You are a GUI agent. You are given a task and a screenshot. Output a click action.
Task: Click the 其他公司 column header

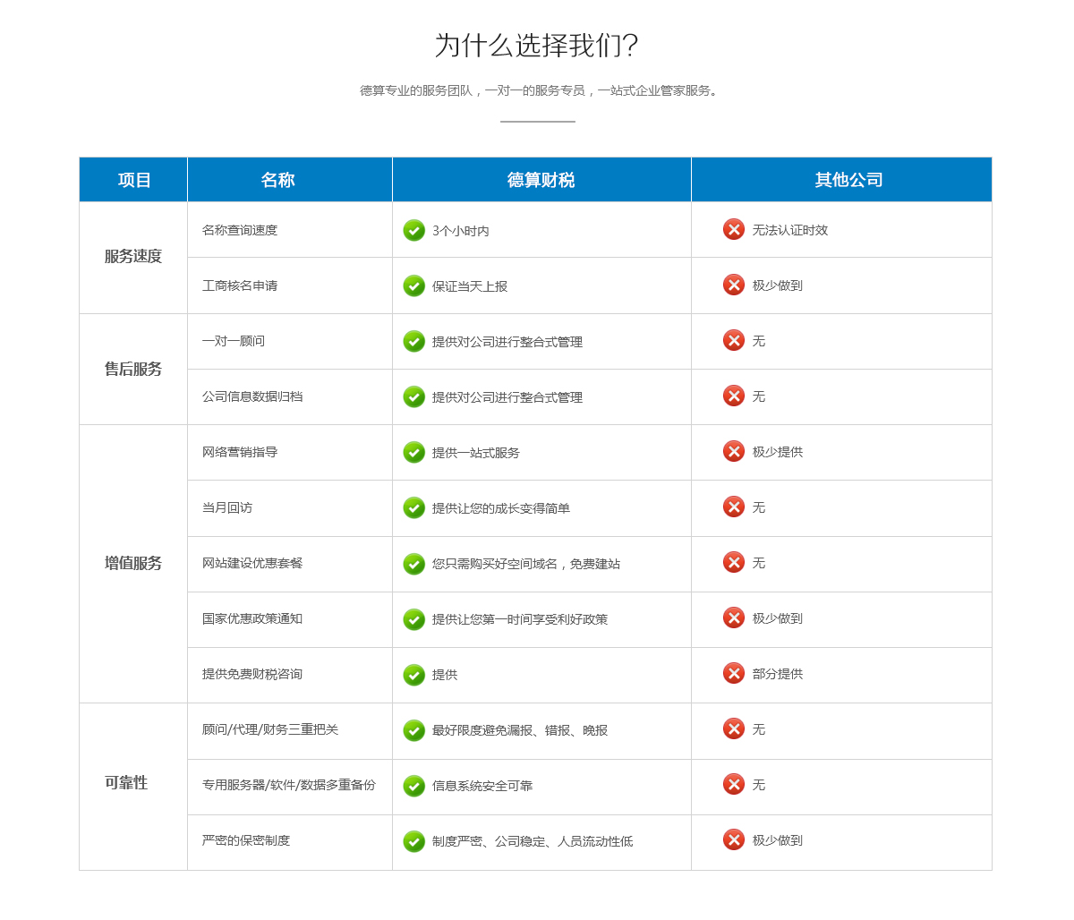pyautogui.click(x=848, y=180)
